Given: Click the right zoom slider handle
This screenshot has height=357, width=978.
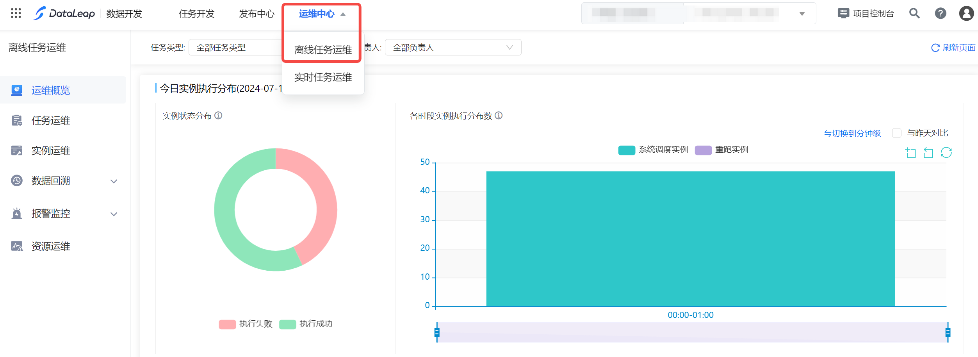Looking at the screenshot, I should tap(948, 332).
